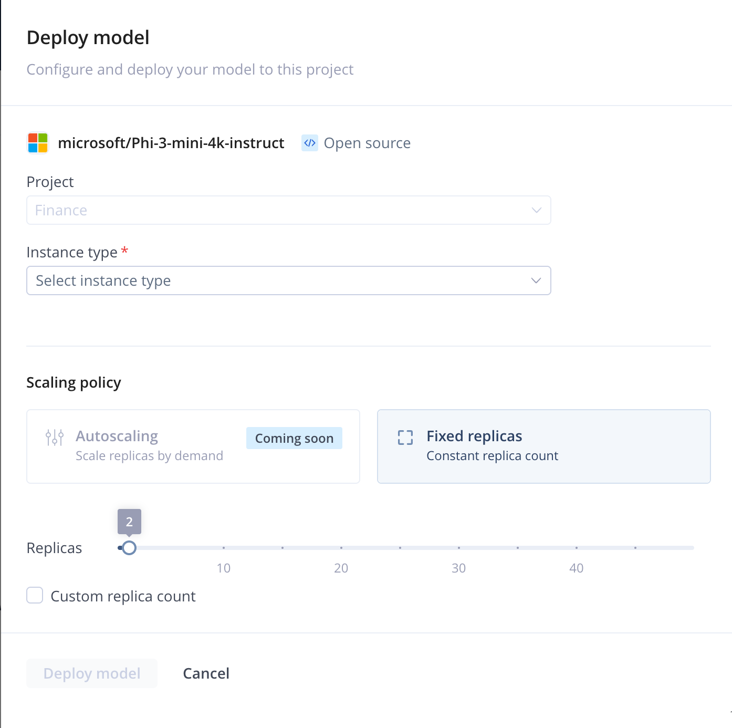Click the model name microsoft/Phi-3-mini-4k-instruct
The image size is (732, 728).
tap(171, 142)
